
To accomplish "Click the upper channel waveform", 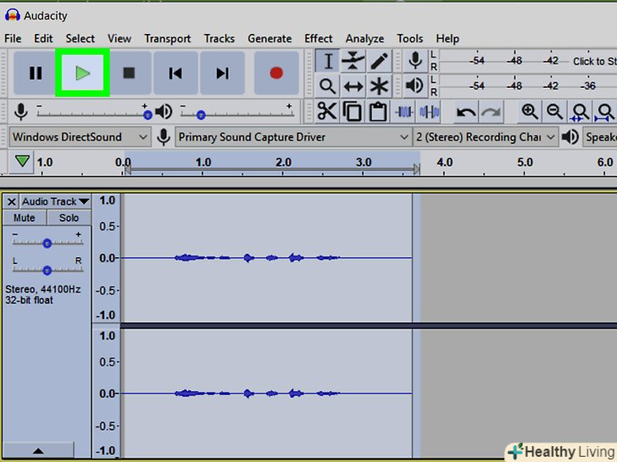I will point(268,258).
